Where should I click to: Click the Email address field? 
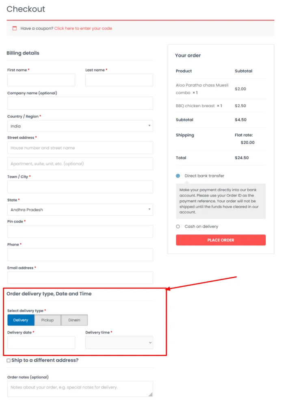(x=80, y=278)
